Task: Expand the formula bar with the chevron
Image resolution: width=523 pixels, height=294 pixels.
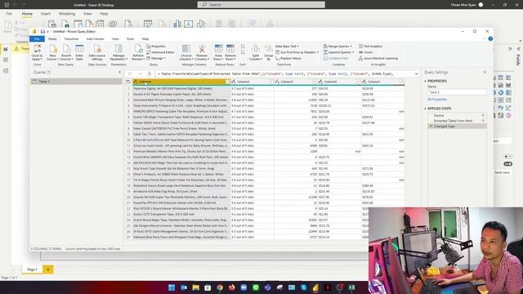Action: click(x=416, y=73)
